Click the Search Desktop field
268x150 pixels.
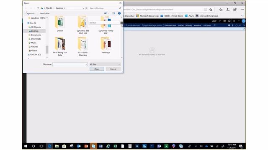(104, 8)
